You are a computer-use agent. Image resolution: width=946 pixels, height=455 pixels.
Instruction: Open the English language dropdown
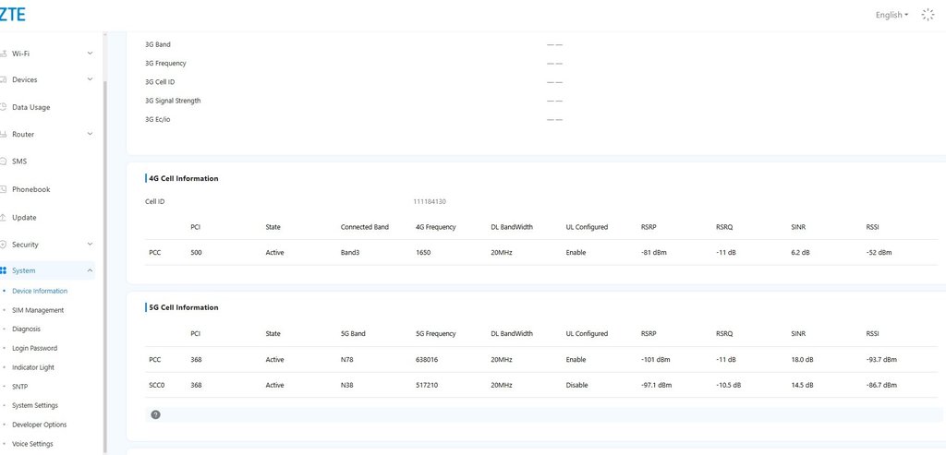tap(891, 15)
